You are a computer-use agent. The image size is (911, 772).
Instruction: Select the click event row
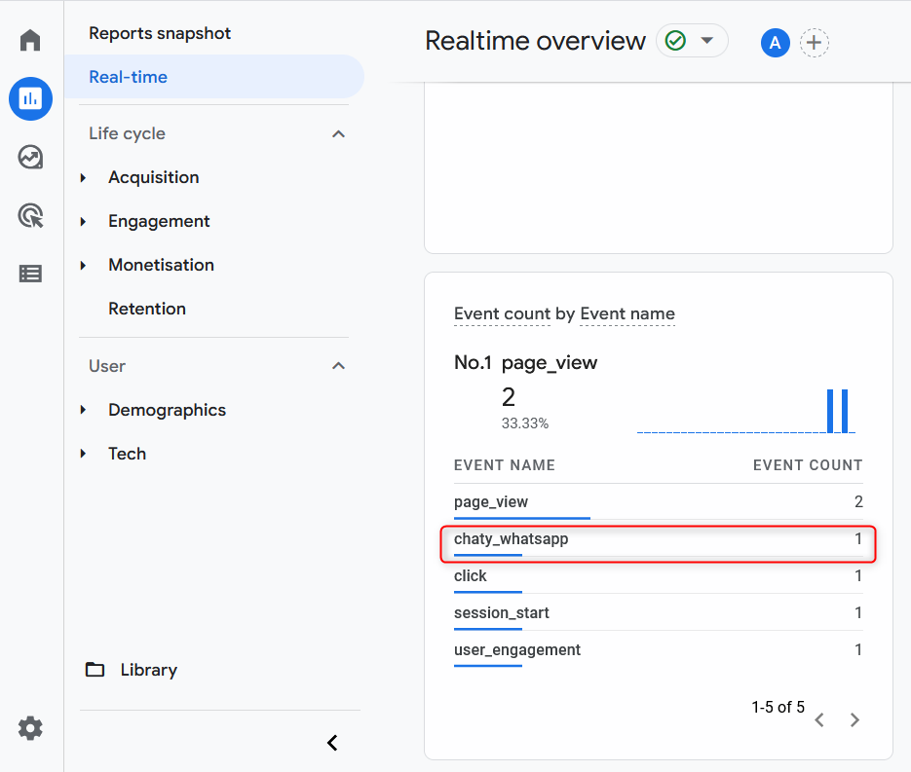pyautogui.click(x=659, y=576)
